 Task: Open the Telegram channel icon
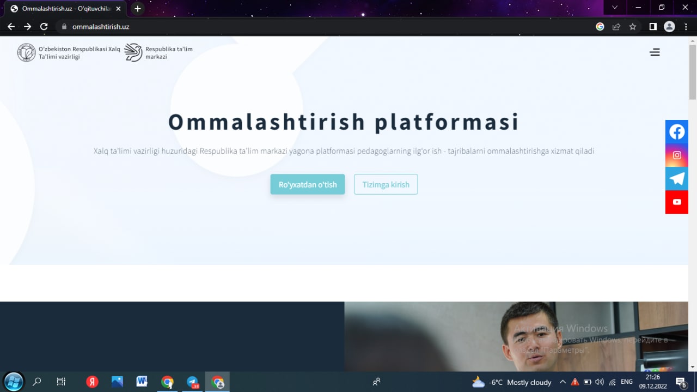pyautogui.click(x=676, y=178)
